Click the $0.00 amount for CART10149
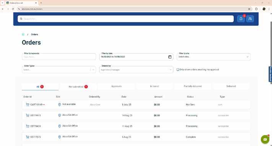The image size is (272, 146). click(157, 105)
